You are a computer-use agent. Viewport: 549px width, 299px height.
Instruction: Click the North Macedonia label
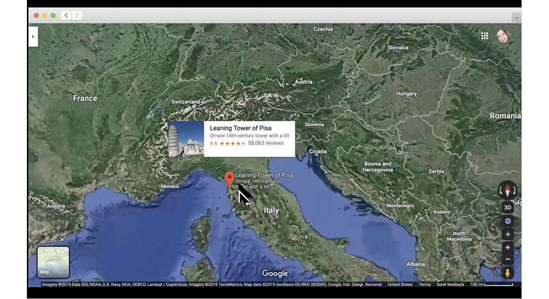tap(459, 236)
